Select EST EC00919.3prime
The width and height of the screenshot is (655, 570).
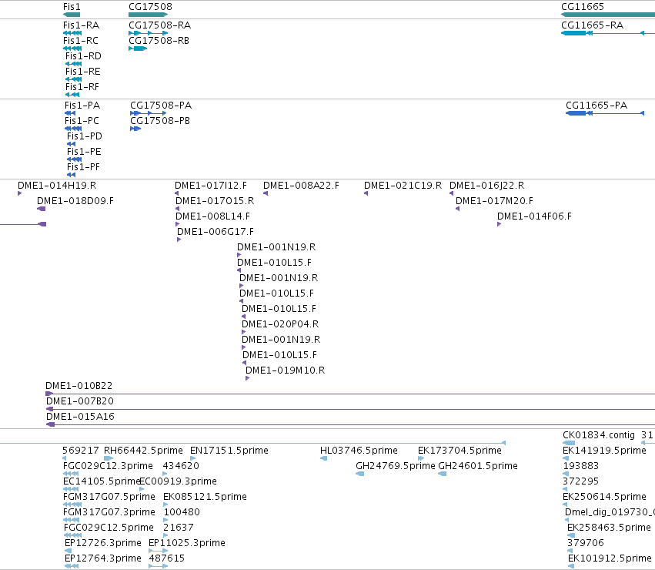coord(179,481)
